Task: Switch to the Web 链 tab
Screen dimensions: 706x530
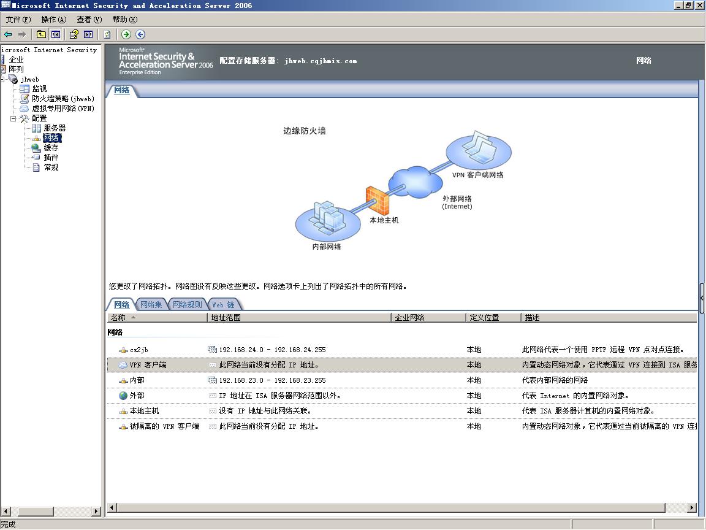Action: [224, 305]
